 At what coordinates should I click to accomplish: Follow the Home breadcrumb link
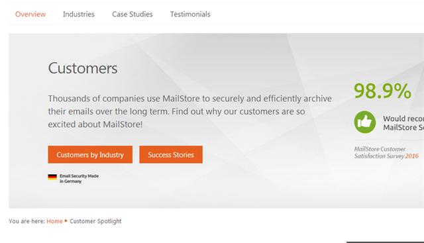point(54,221)
